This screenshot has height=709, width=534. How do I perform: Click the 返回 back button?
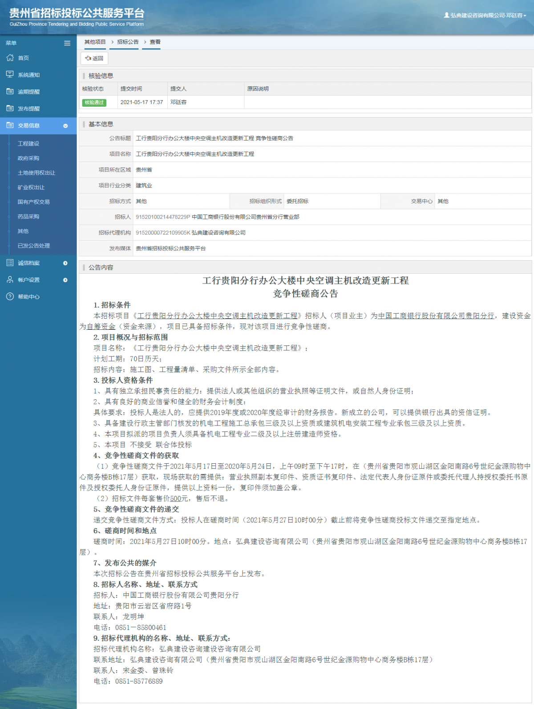pos(94,58)
